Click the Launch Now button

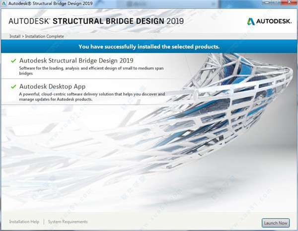(x=276, y=223)
